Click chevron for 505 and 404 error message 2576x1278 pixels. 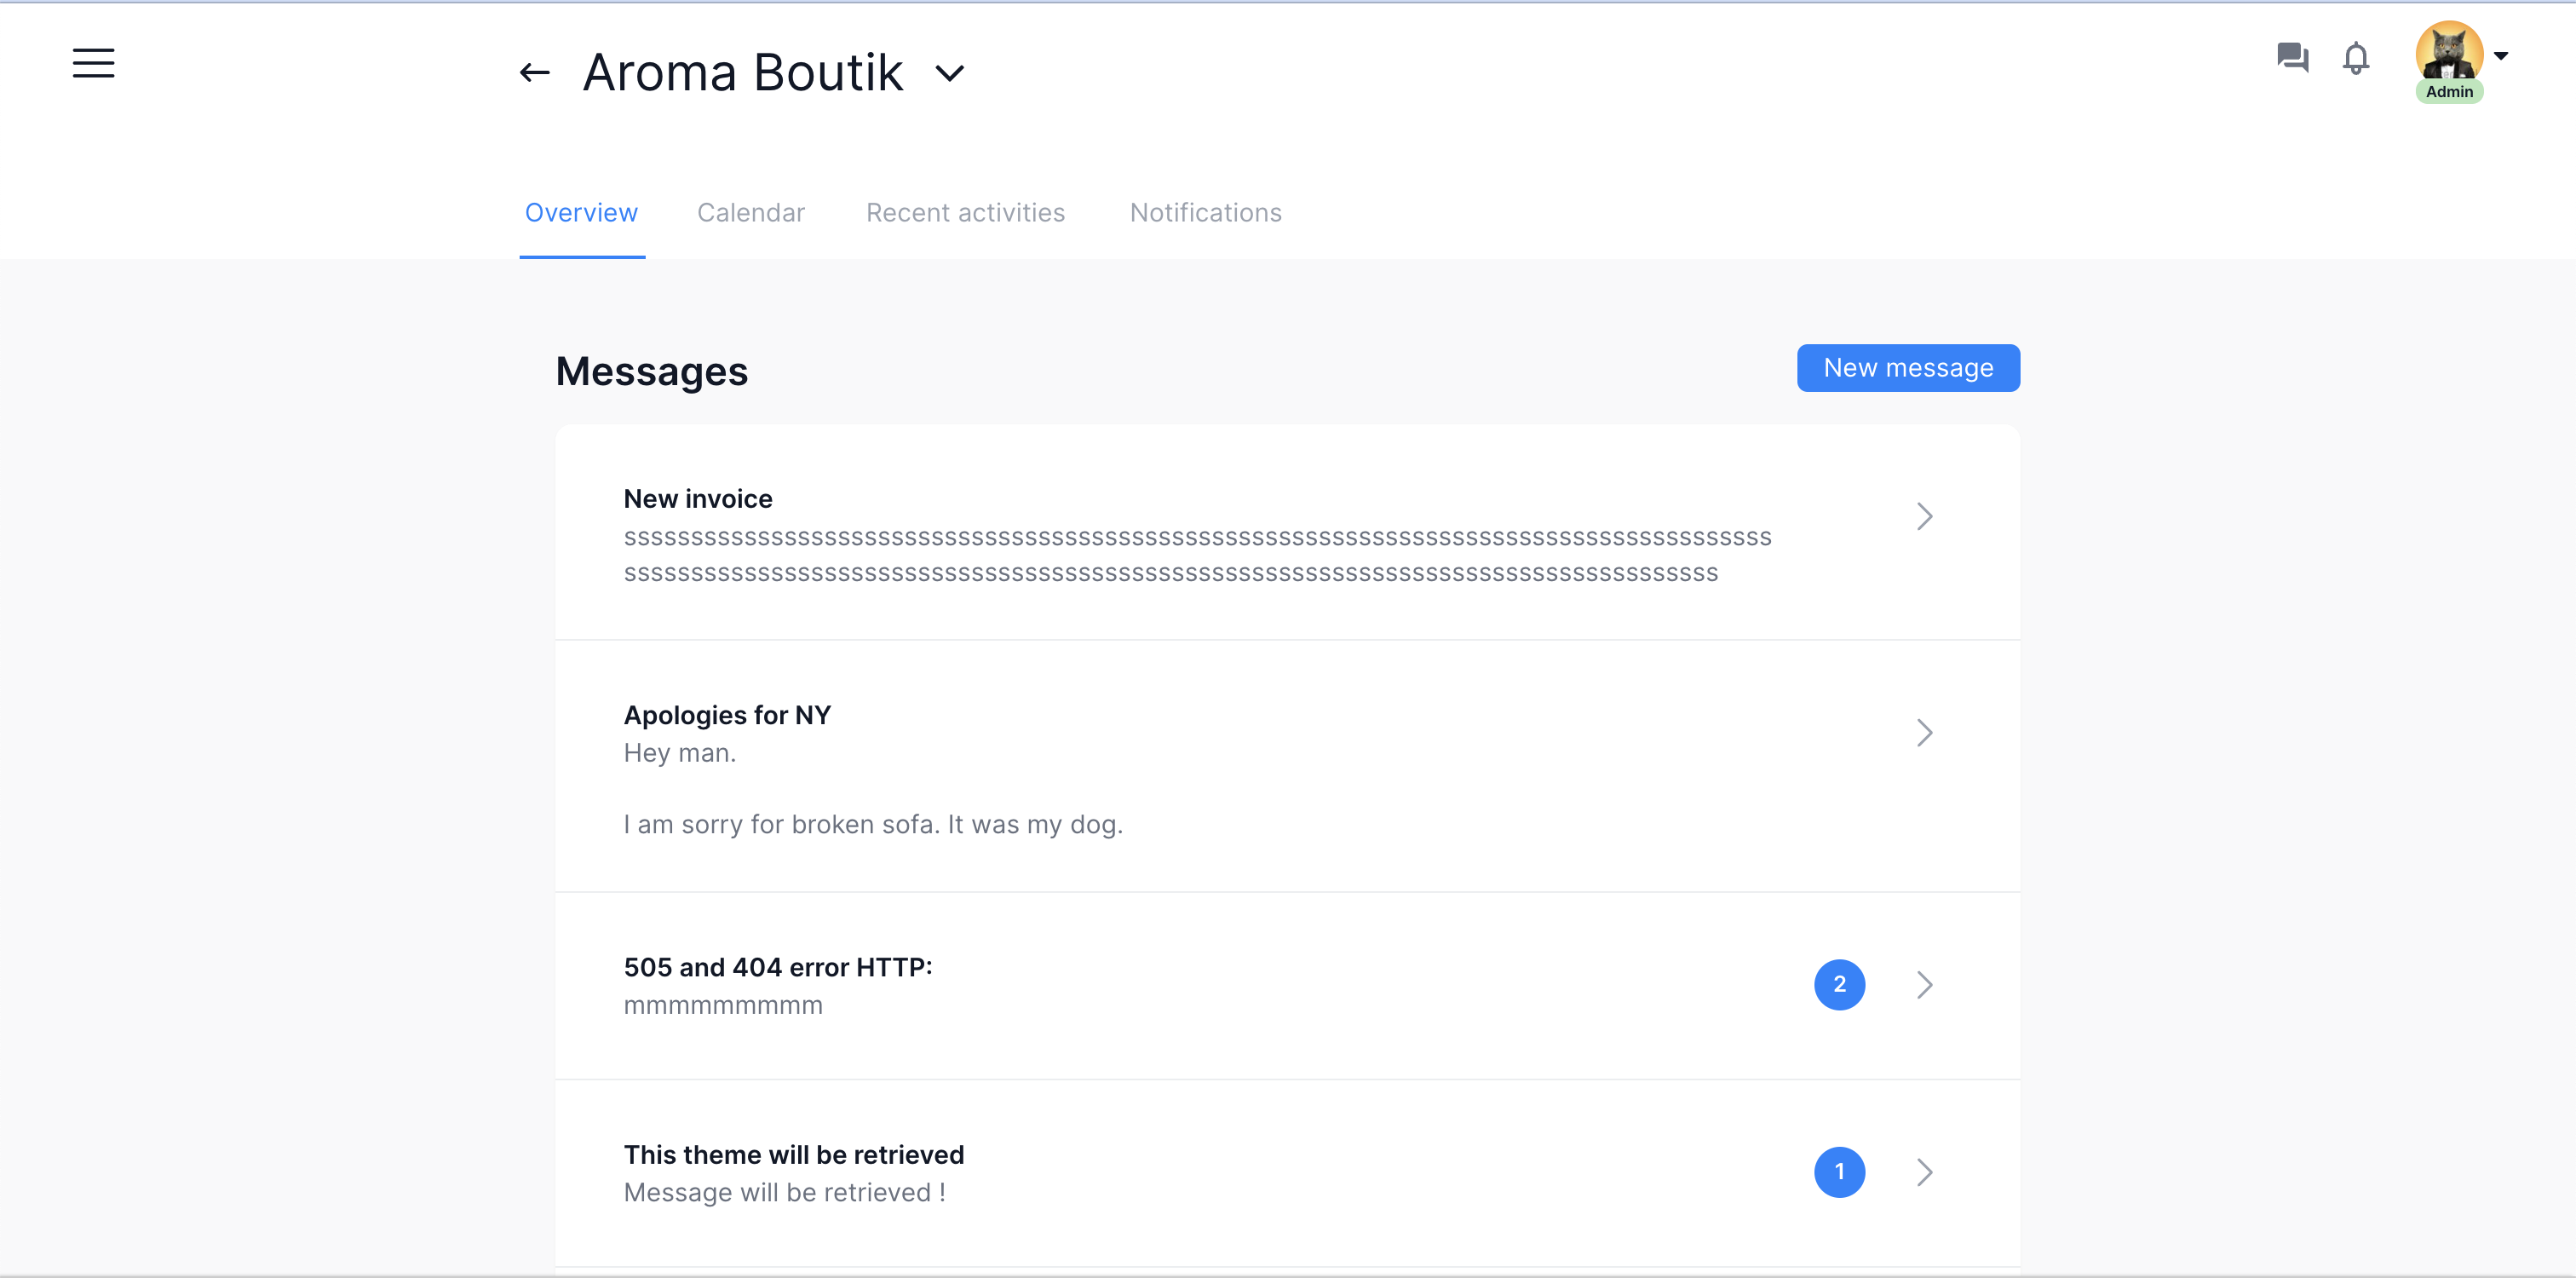point(1924,984)
